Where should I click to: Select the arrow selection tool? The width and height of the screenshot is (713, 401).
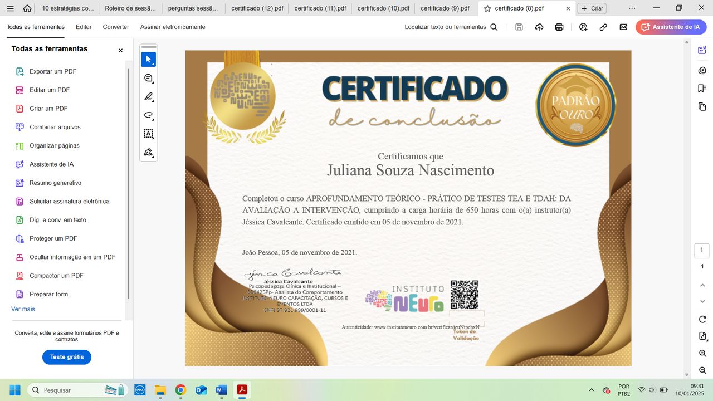[x=148, y=60]
